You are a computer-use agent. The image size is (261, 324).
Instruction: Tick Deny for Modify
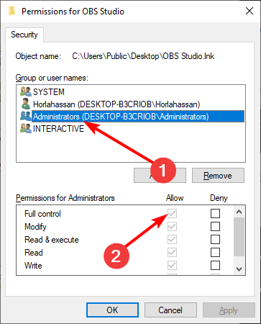click(215, 226)
